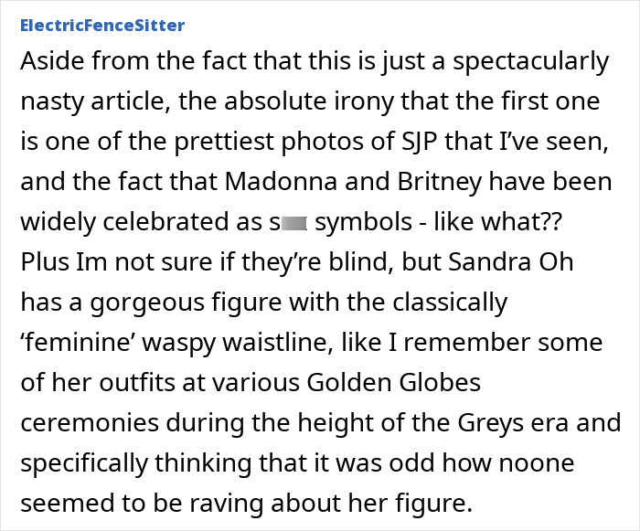Viewport: 640px width, 531px height.
Task: Click the censored gray block before 'symbols'
Action: (x=293, y=224)
